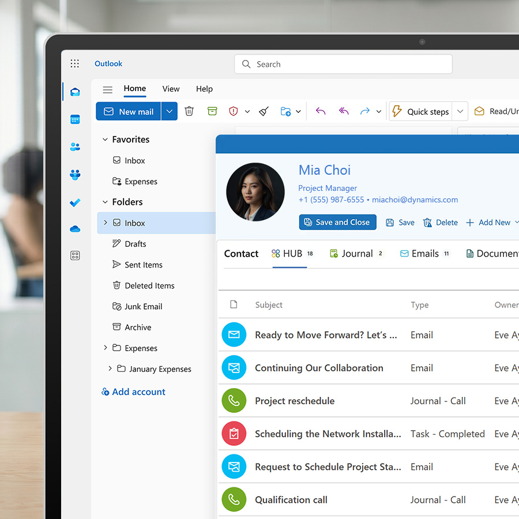The image size is (519, 519).
Task: Open the HUB tab
Action: (x=292, y=254)
